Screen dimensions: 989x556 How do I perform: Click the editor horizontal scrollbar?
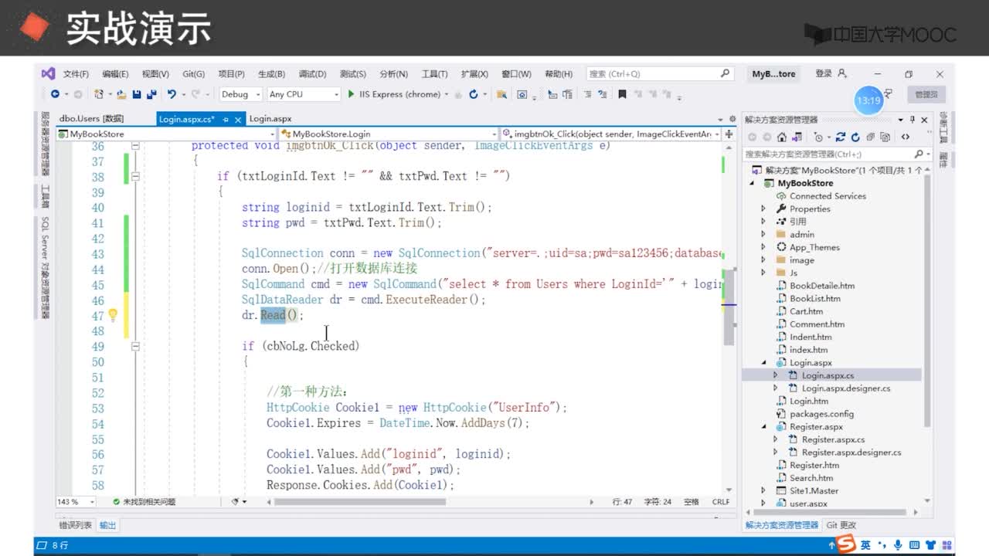pyautogui.click(x=360, y=502)
